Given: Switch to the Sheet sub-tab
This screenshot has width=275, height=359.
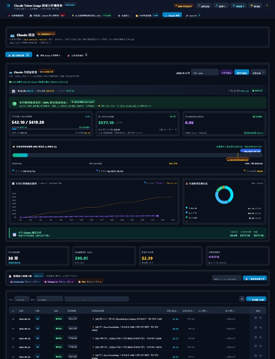Looking at the screenshot, I should tap(48, 55).
